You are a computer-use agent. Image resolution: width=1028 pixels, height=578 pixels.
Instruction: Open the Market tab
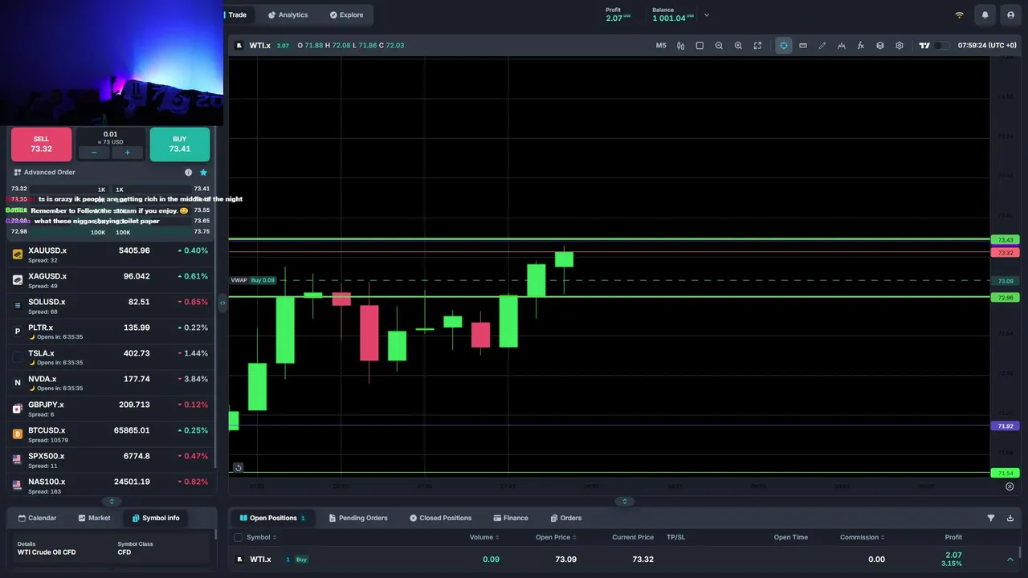(x=94, y=518)
